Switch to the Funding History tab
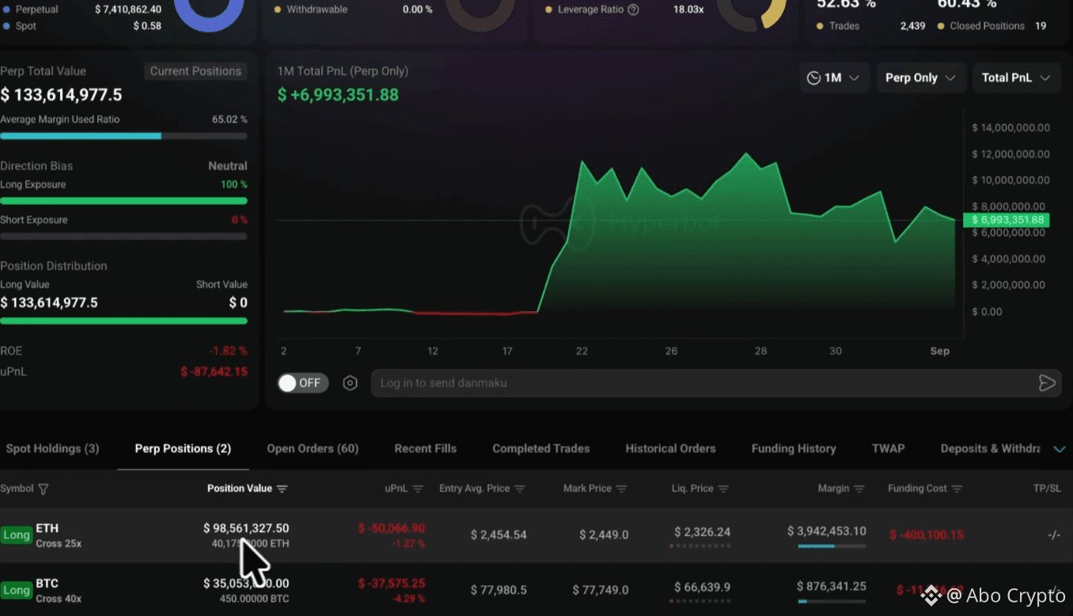The image size is (1073, 616). [x=794, y=448]
